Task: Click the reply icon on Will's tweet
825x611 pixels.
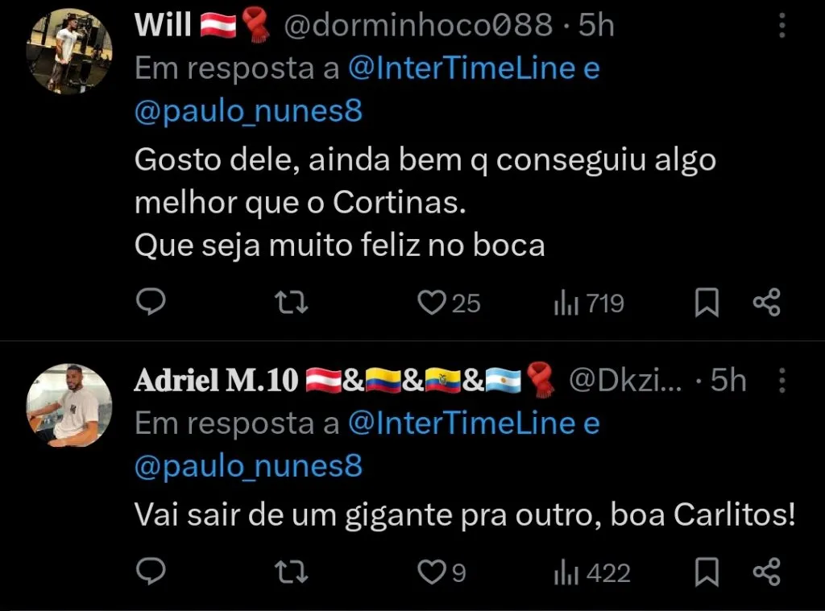Action: pyautogui.click(x=151, y=303)
